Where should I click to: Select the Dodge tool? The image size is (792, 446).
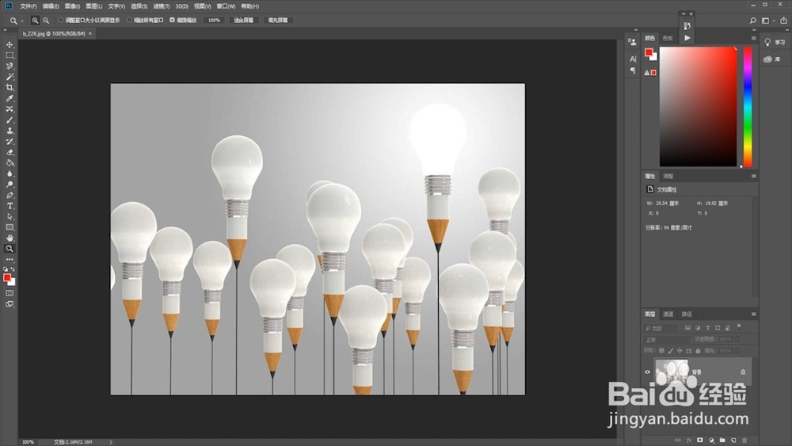tap(10, 185)
